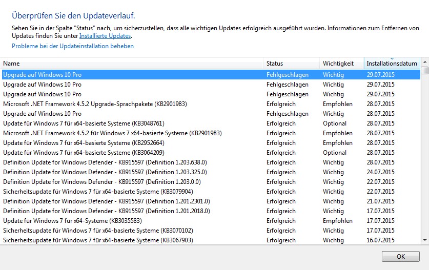This screenshot has width=429, height=270.
Task: Click Fehlgeschlagen status in the highlighted row
Action: click(287, 75)
